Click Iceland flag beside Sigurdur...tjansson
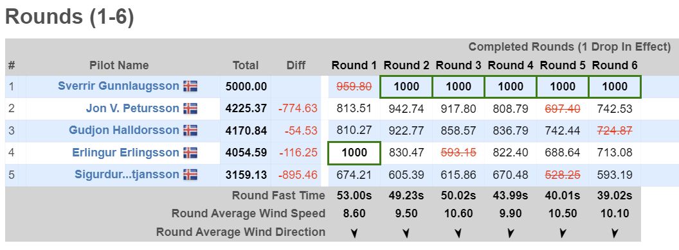 click(190, 174)
